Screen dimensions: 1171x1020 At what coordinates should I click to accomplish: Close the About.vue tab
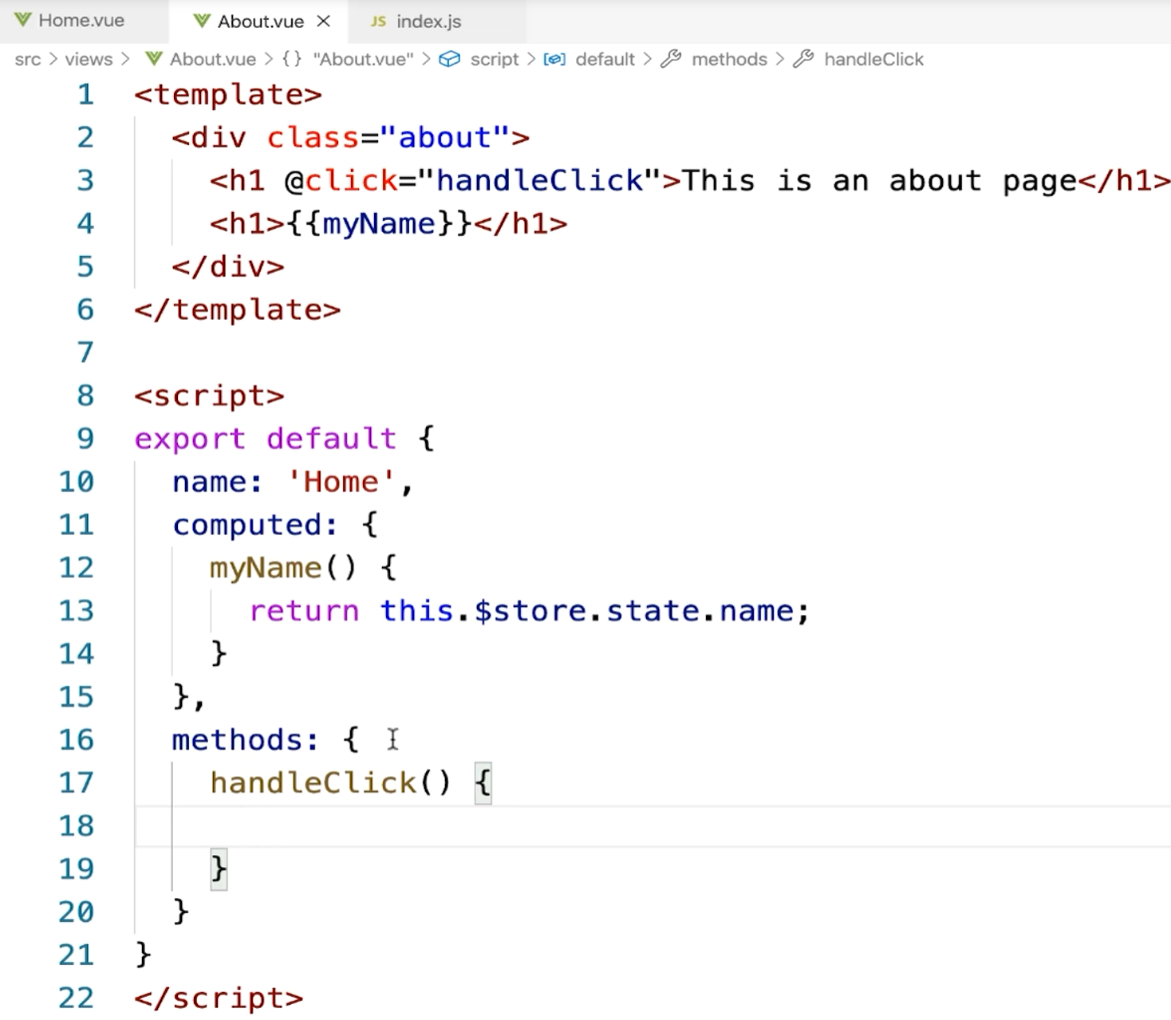(x=324, y=22)
